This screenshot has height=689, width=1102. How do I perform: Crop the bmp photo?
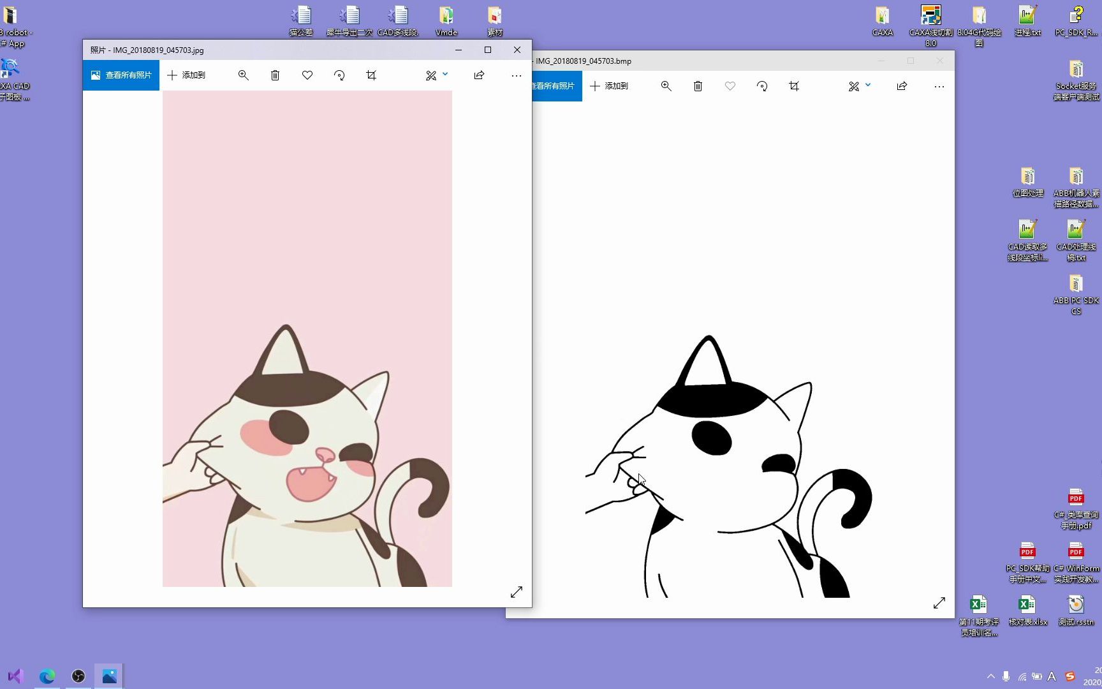tap(794, 86)
